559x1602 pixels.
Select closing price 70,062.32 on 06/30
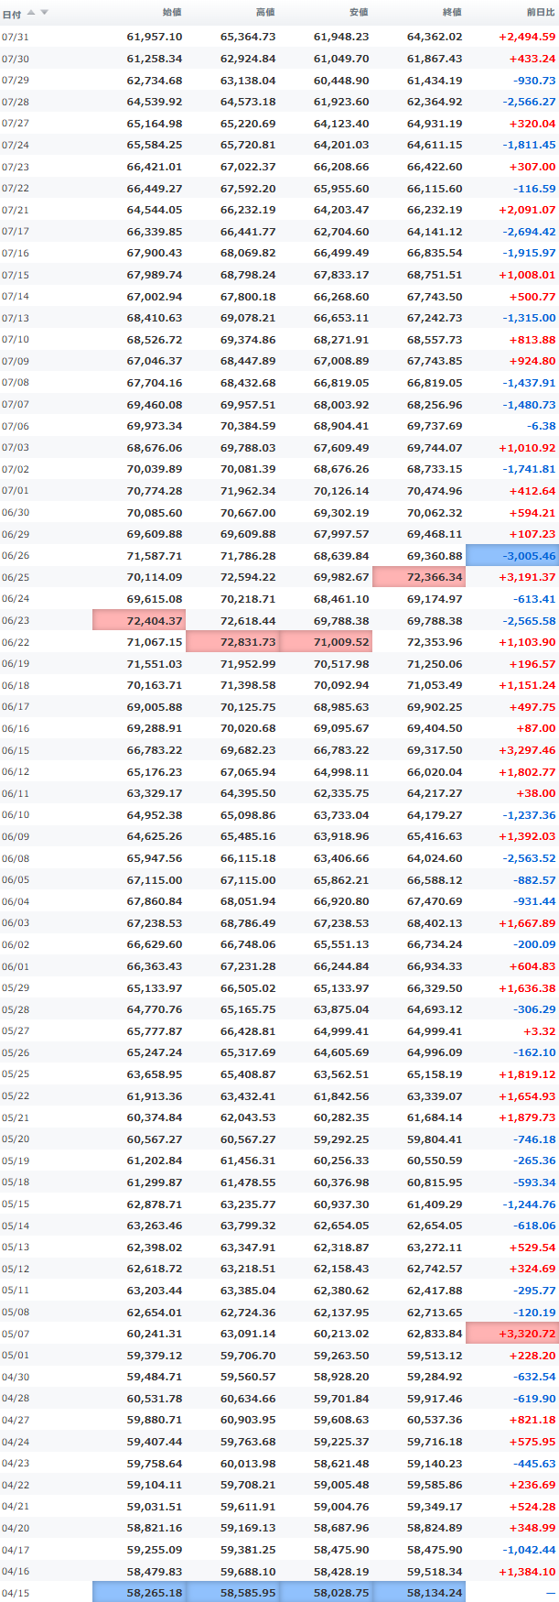[x=435, y=513]
